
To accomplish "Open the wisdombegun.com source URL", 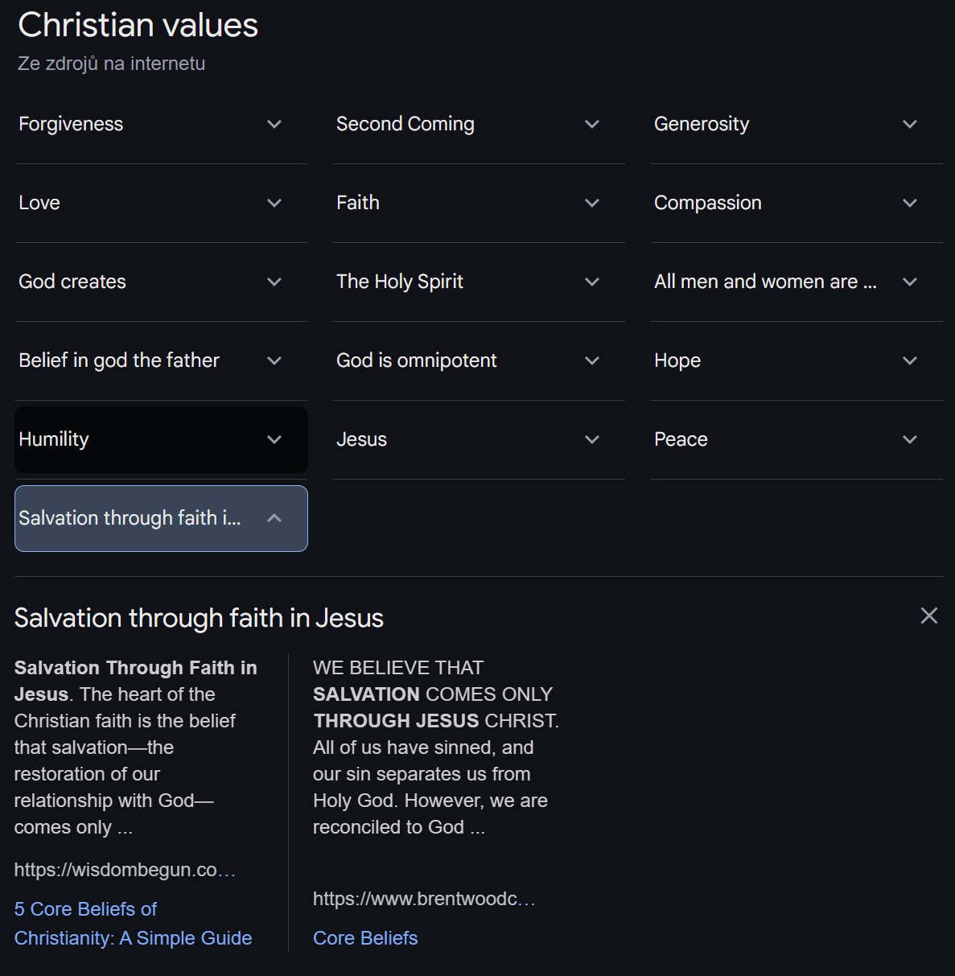I will tap(125, 870).
